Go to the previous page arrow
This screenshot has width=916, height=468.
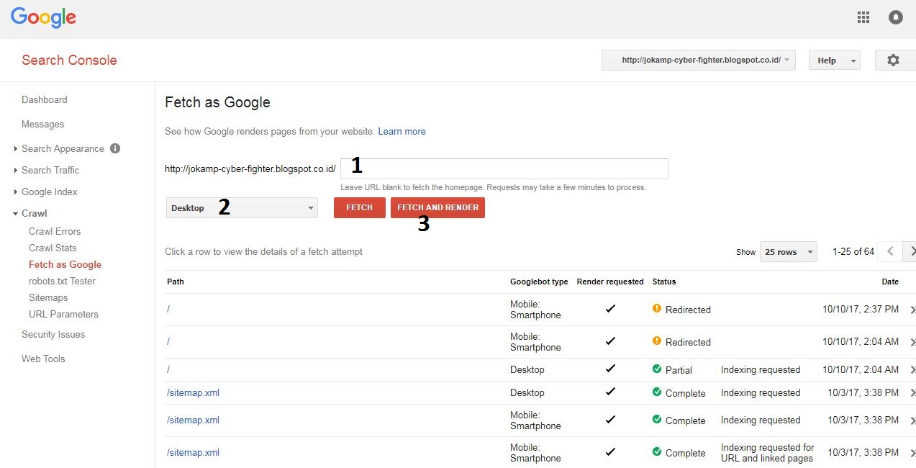click(x=890, y=251)
